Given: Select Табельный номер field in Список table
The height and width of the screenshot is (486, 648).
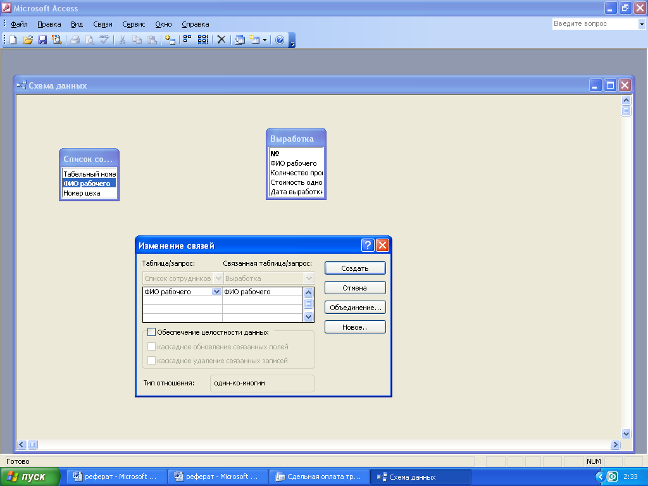Looking at the screenshot, I should click(89, 174).
